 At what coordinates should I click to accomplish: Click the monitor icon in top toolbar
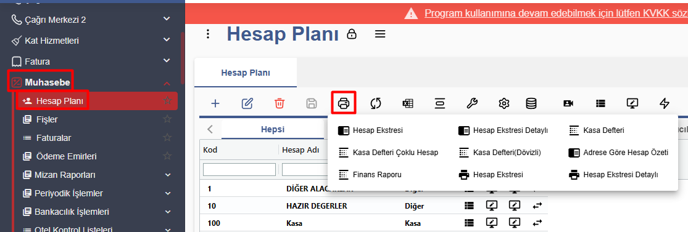click(x=632, y=103)
